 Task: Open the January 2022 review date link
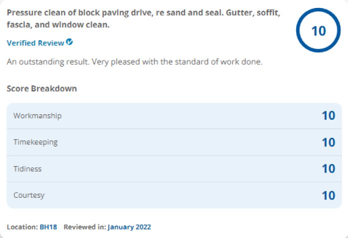129,227
